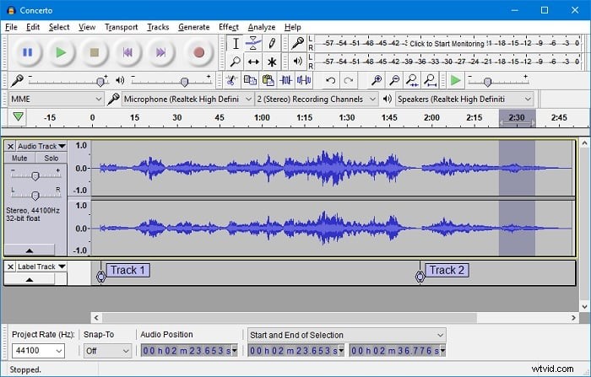Click the Audio Track gain slider

pyautogui.click(x=35, y=175)
